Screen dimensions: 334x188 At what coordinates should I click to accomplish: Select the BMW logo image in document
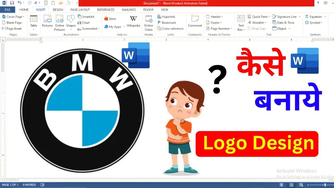tap(82, 110)
